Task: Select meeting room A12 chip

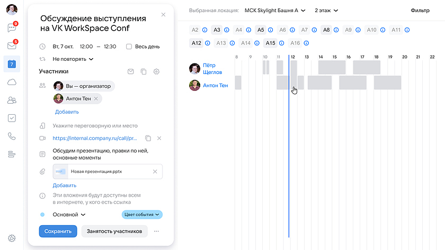Action: (197, 43)
